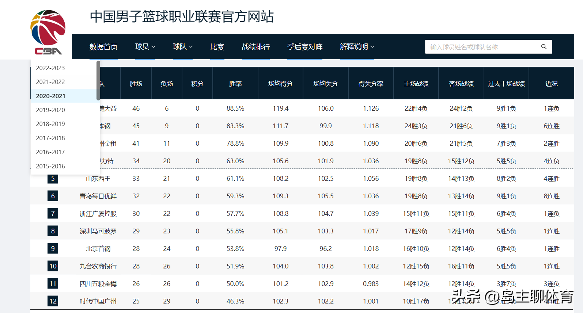Open team 山东西王
The height and width of the screenshot is (313, 583).
(x=98, y=179)
